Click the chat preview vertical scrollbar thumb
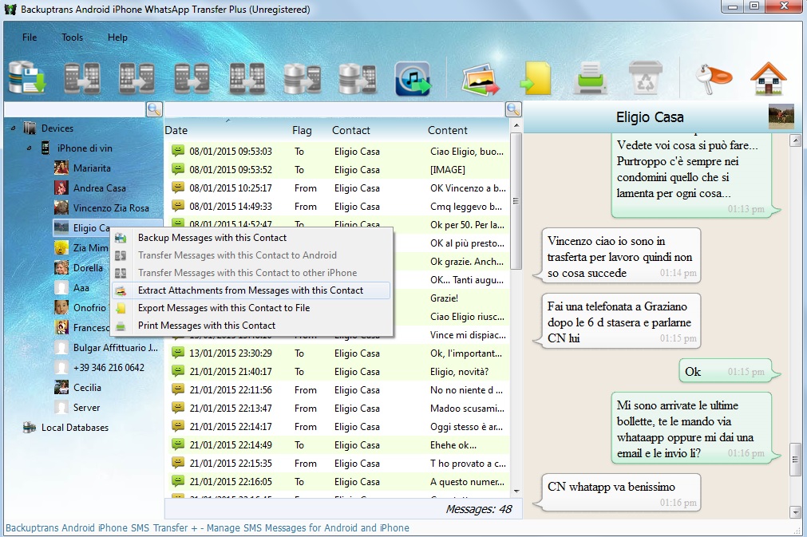 coord(795,459)
